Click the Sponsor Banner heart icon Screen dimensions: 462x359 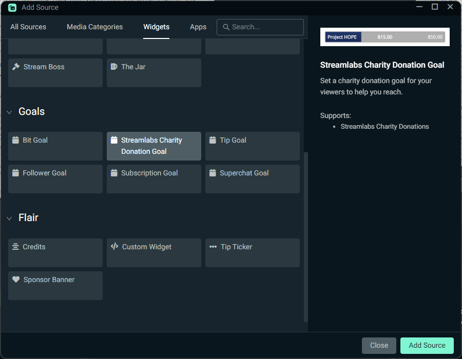click(16, 280)
